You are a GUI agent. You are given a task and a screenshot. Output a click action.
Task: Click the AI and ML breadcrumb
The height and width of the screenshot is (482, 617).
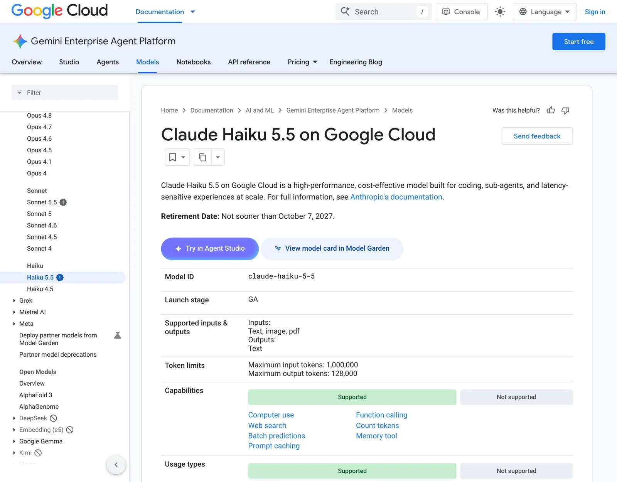click(x=260, y=110)
